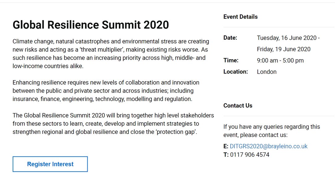The height and width of the screenshot is (178, 335).
Task: Click the Date: label
Action: 230,38
